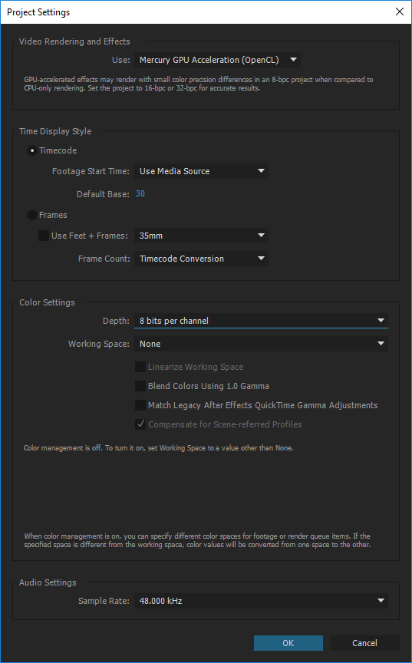Enable Blend Colors Using 1.0 Gamma
Screen dimensions: 412x663
[x=140, y=386]
